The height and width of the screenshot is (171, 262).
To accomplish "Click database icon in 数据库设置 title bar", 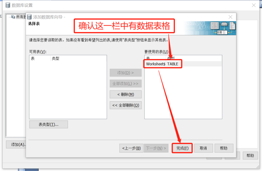I will coord(8,5).
